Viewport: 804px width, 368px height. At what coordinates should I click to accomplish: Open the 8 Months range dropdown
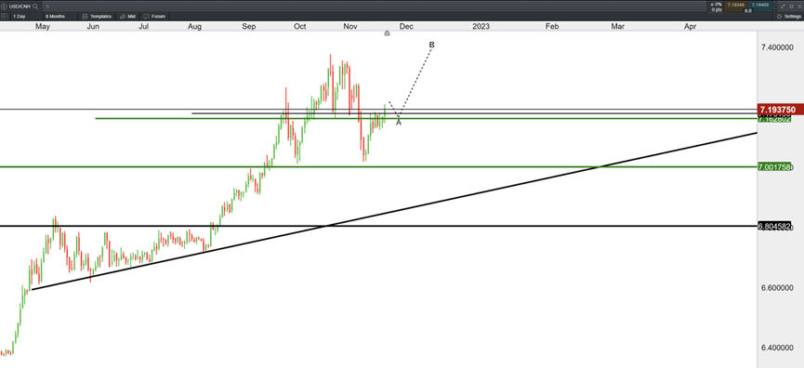(59, 17)
